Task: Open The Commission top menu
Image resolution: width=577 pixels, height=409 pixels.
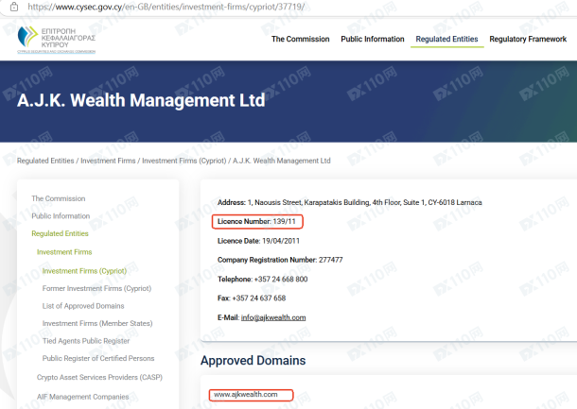Action: [300, 40]
